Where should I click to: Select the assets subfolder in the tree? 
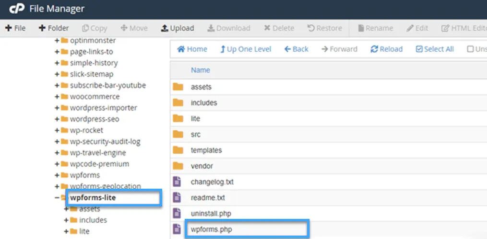coord(89,209)
